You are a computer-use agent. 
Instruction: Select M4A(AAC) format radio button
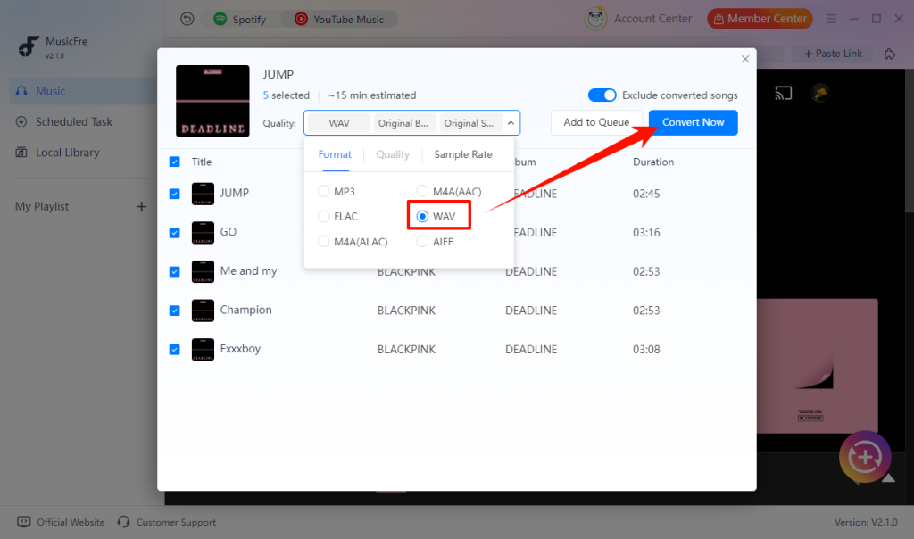coord(422,191)
